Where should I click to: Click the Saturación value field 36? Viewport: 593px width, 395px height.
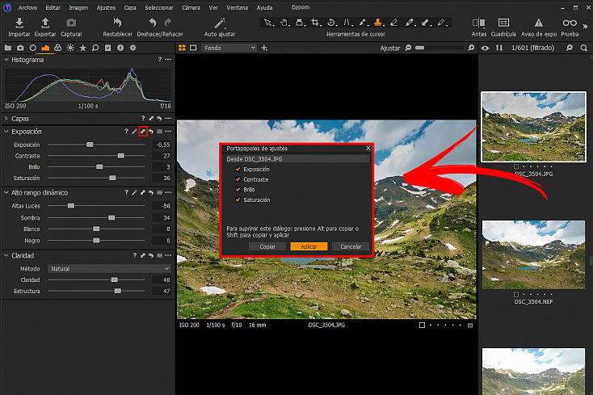[x=162, y=178]
